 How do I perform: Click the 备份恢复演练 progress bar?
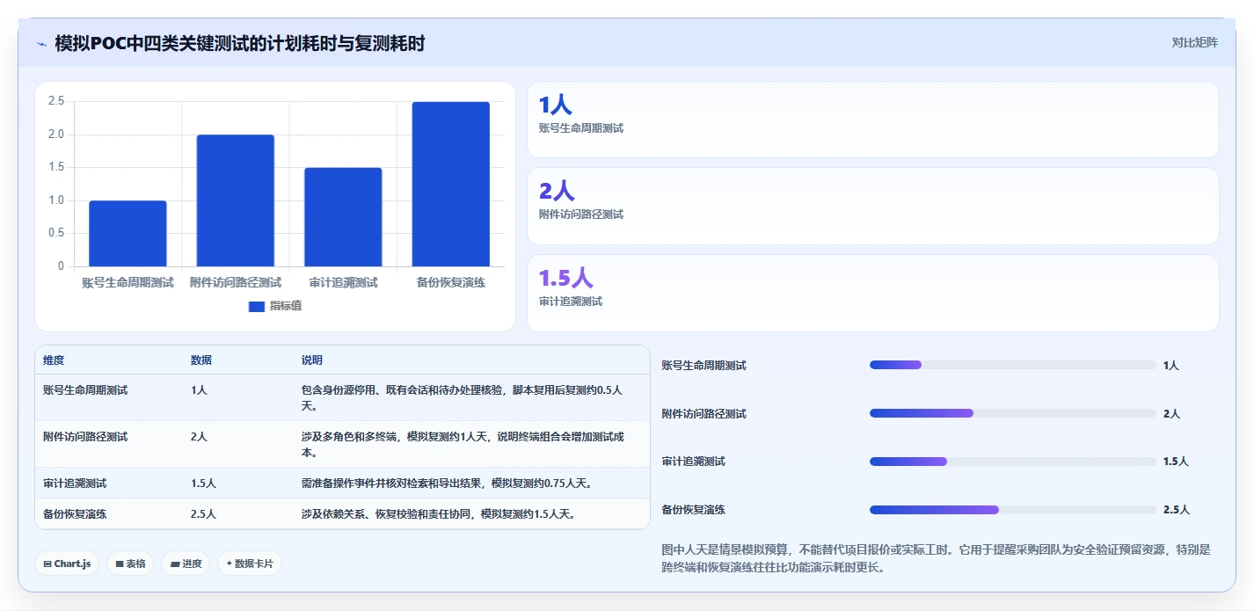1012,510
